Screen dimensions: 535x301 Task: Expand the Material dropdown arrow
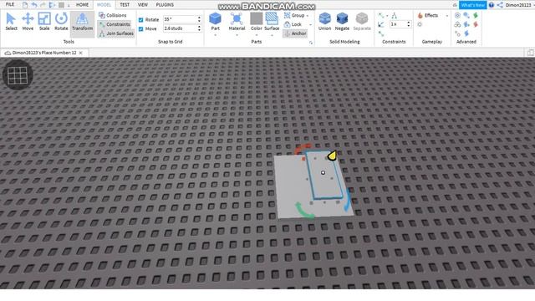[237, 35]
